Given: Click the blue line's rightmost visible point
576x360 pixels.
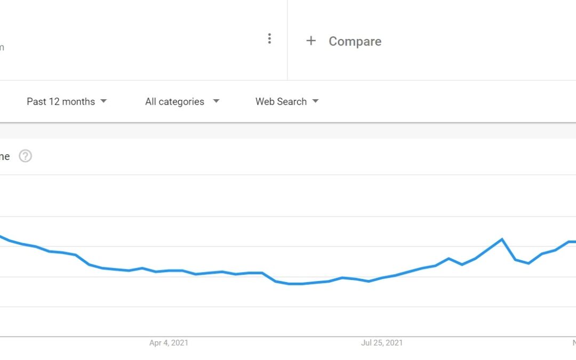Looking at the screenshot, I should [574, 242].
